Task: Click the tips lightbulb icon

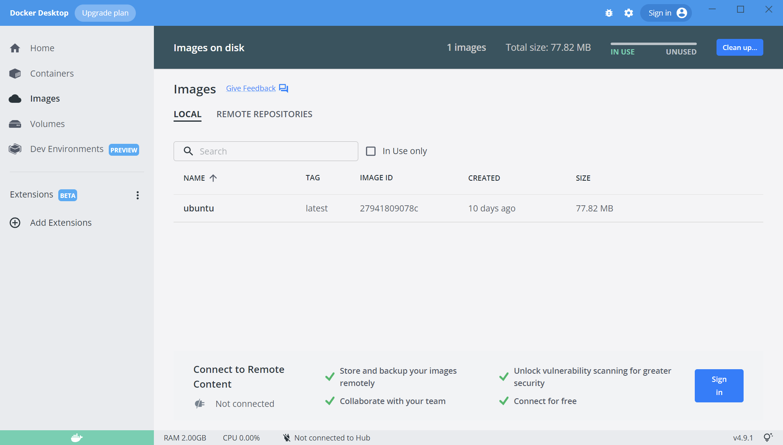Action: pyautogui.click(x=768, y=438)
